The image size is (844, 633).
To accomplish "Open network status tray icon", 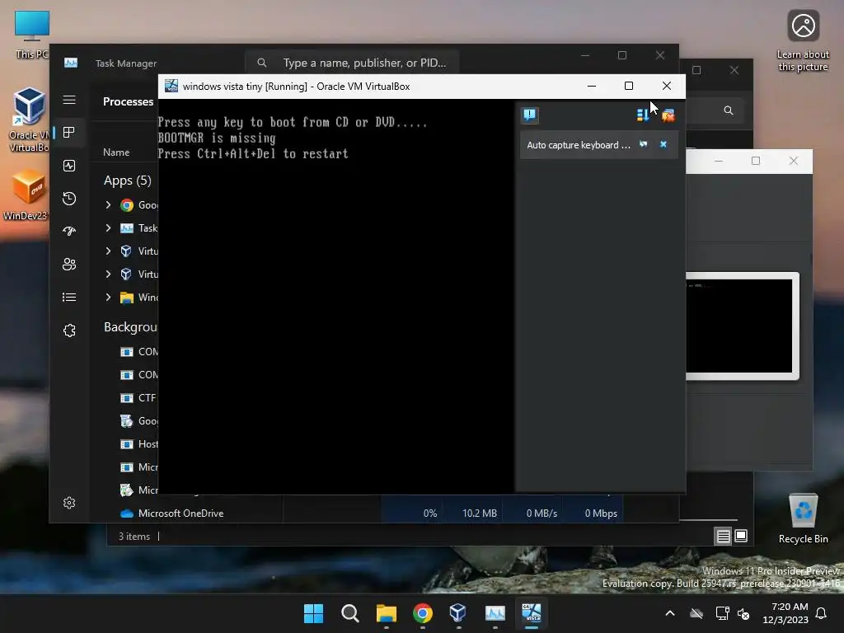I will tap(722, 613).
